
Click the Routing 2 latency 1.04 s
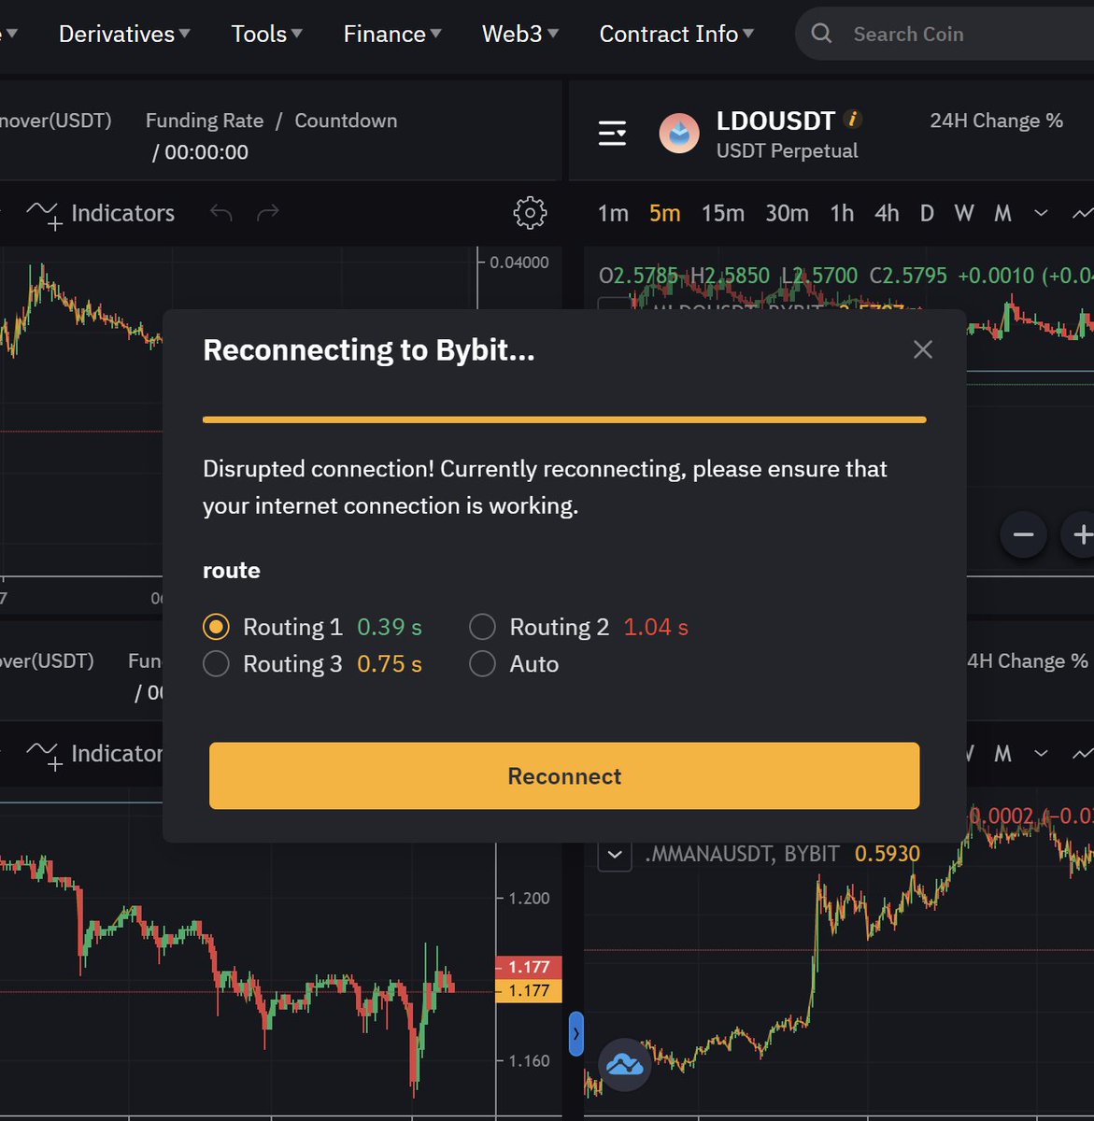tap(656, 627)
